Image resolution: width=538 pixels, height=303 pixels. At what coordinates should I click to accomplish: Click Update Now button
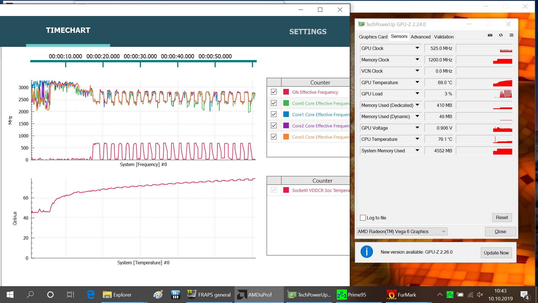496,252
